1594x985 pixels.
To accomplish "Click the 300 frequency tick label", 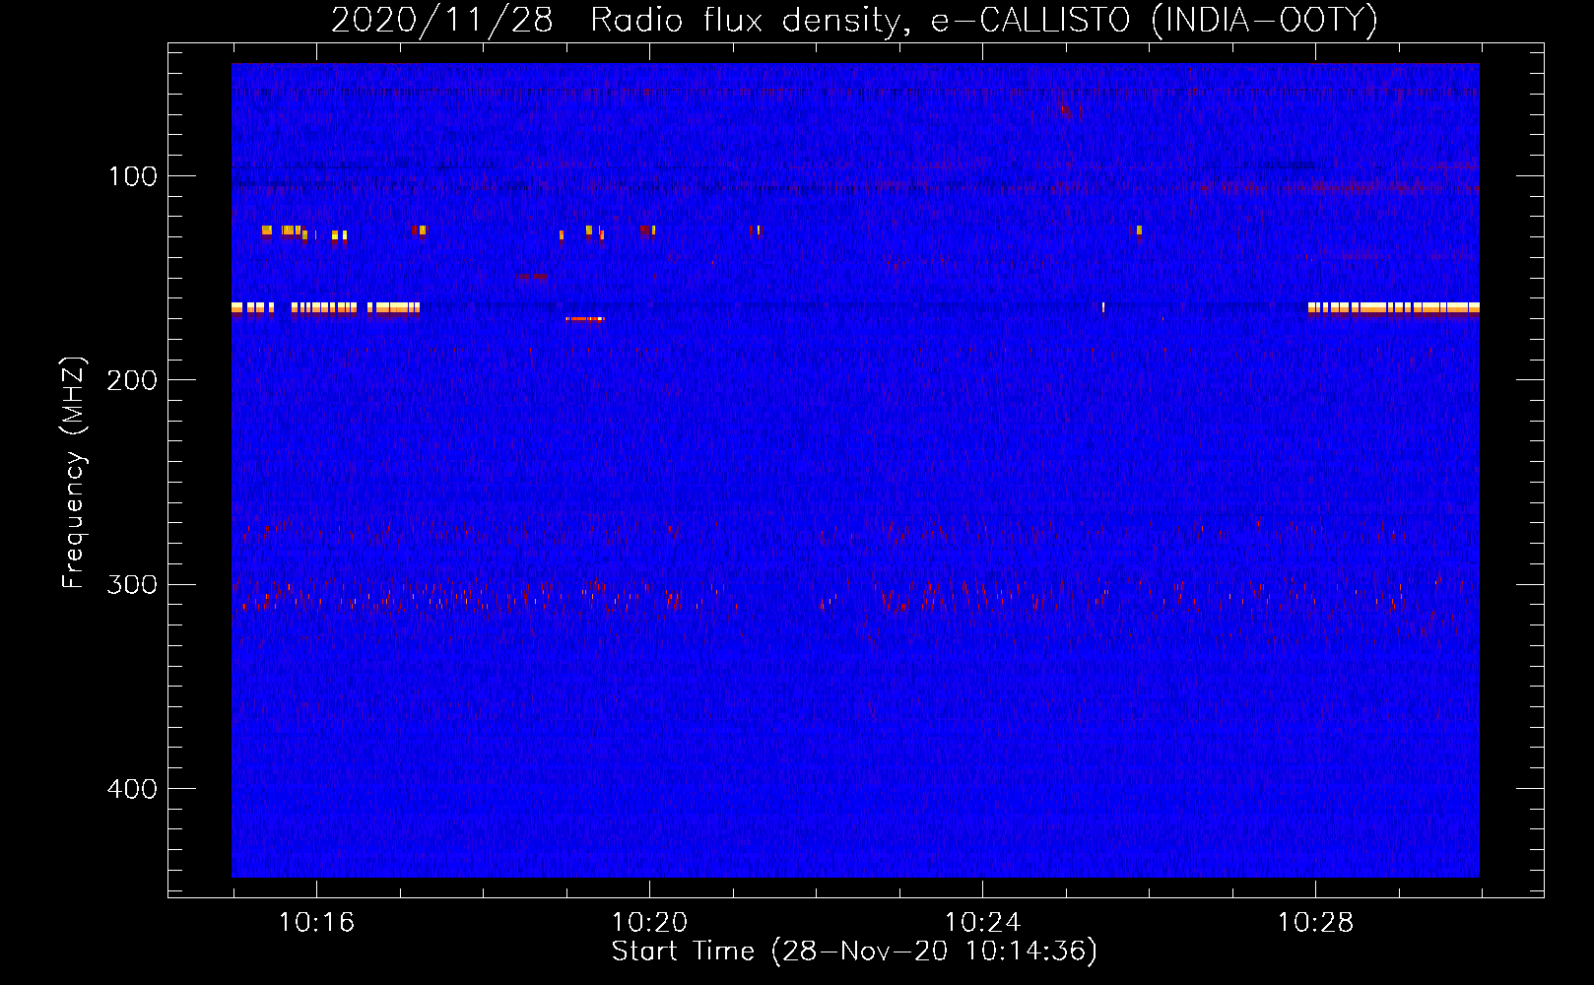I will click(132, 585).
